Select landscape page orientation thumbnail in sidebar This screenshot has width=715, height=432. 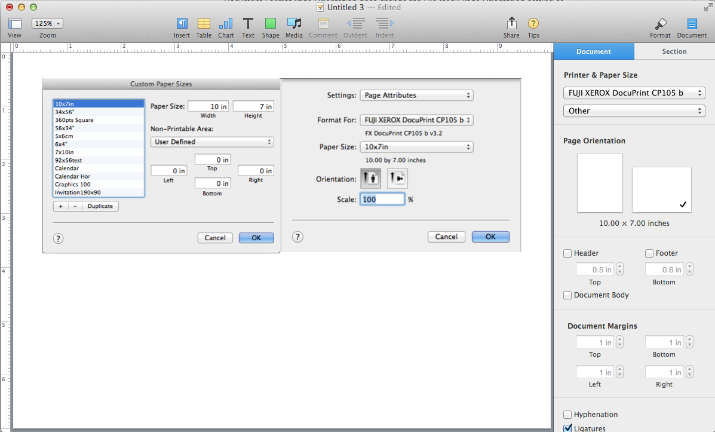coord(662,190)
